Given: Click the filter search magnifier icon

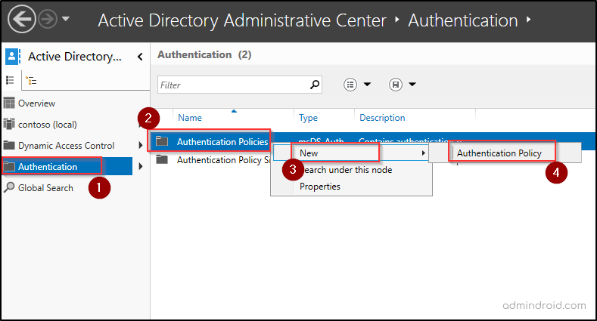Looking at the screenshot, I should [315, 85].
